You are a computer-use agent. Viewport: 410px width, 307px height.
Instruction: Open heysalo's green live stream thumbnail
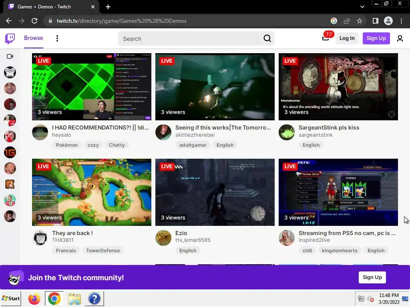pyautogui.click(x=92, y=87)
